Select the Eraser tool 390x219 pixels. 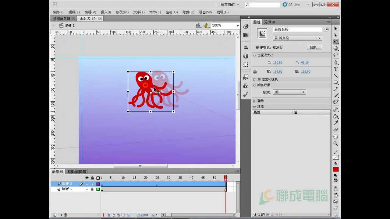click(336, 130)
